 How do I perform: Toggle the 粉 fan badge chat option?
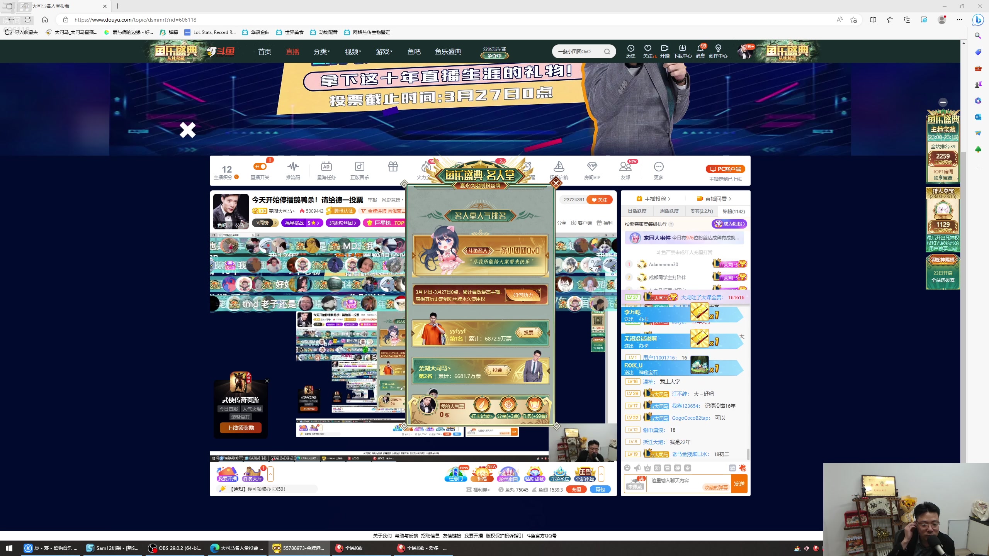pos(658,468)
